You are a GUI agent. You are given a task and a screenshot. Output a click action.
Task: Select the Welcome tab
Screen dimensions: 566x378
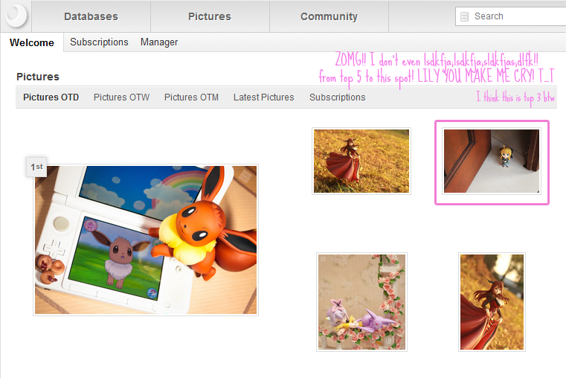(x=32, y=42)
